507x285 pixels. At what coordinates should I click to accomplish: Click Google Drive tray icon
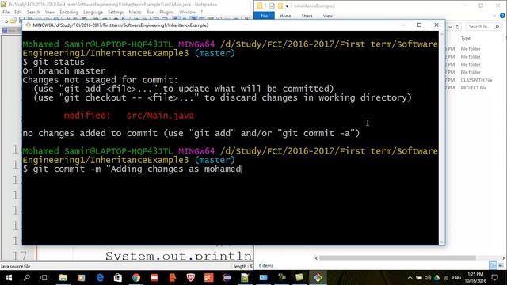coord(436,278)
